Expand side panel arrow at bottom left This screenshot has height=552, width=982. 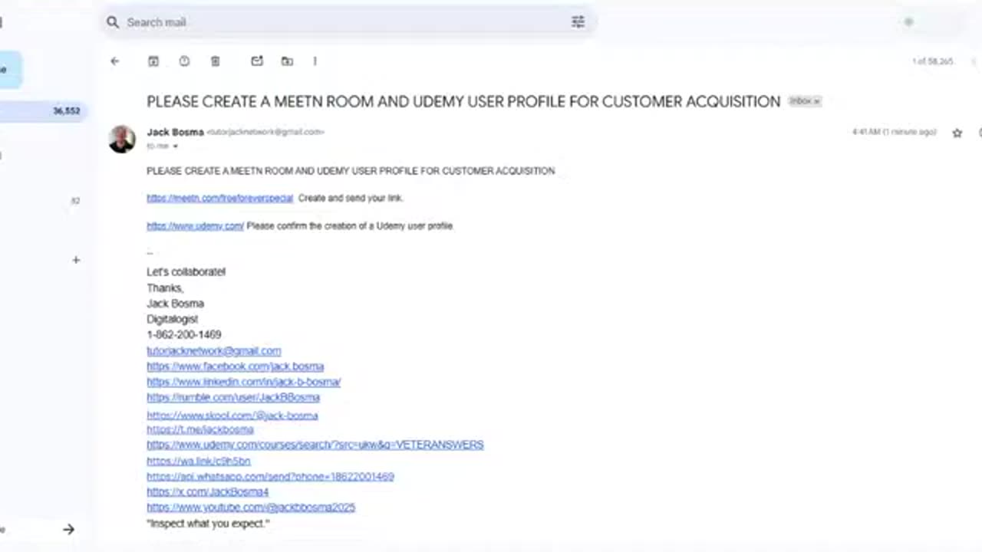click(68, 529)
